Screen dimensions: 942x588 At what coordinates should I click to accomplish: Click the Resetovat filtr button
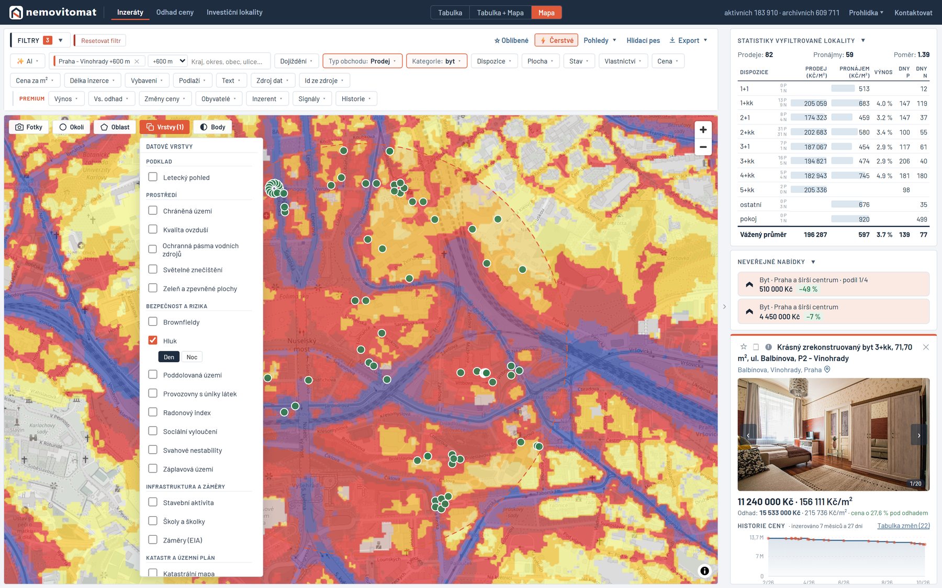point(100,41)
